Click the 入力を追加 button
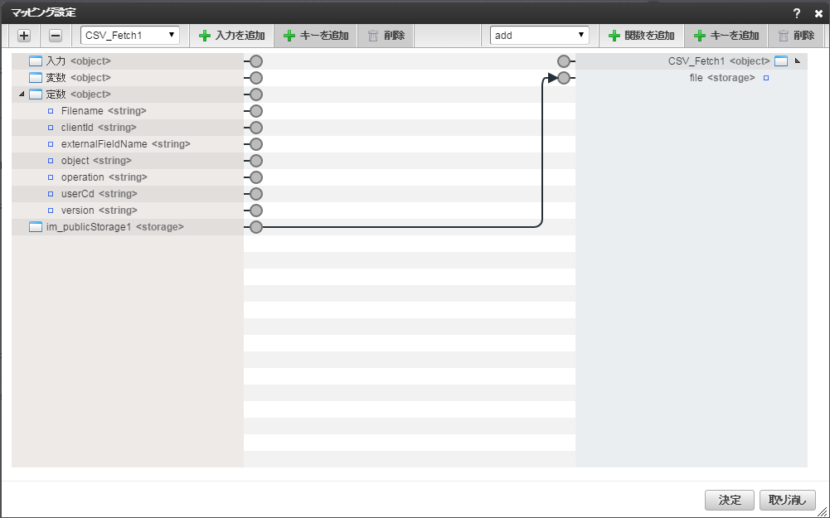 232,36
